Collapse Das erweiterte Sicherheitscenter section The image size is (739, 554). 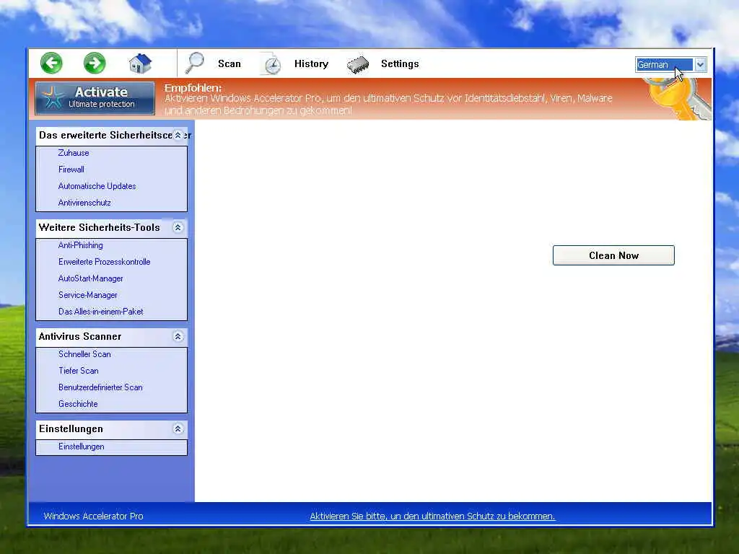tap(178, 135)
